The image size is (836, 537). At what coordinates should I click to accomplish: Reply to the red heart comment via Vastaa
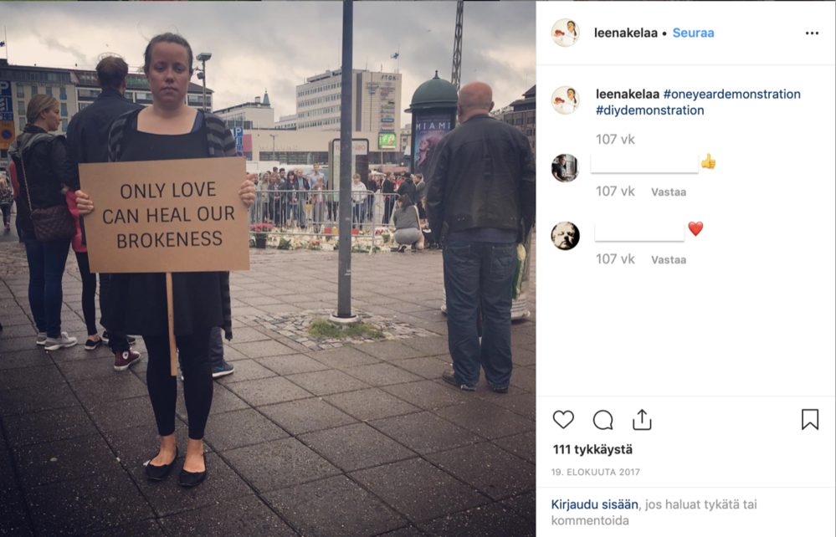tap(669, 259)
